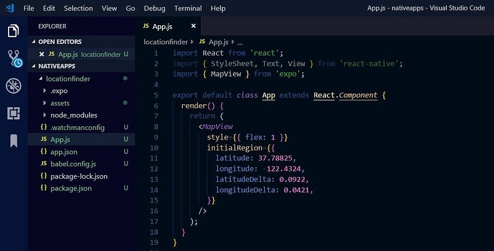Click the VS Code logo icon
494x251 pixels.
pos(9,9)
